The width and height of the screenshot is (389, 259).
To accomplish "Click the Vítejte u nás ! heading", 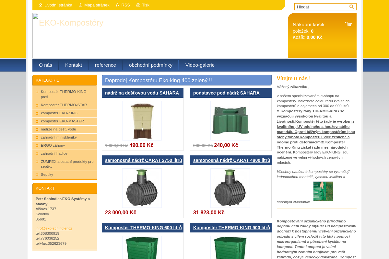I will coord(294,79).
